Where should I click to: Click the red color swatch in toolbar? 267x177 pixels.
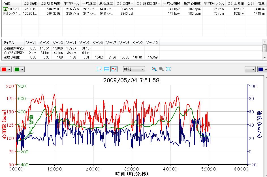[4, 69]
